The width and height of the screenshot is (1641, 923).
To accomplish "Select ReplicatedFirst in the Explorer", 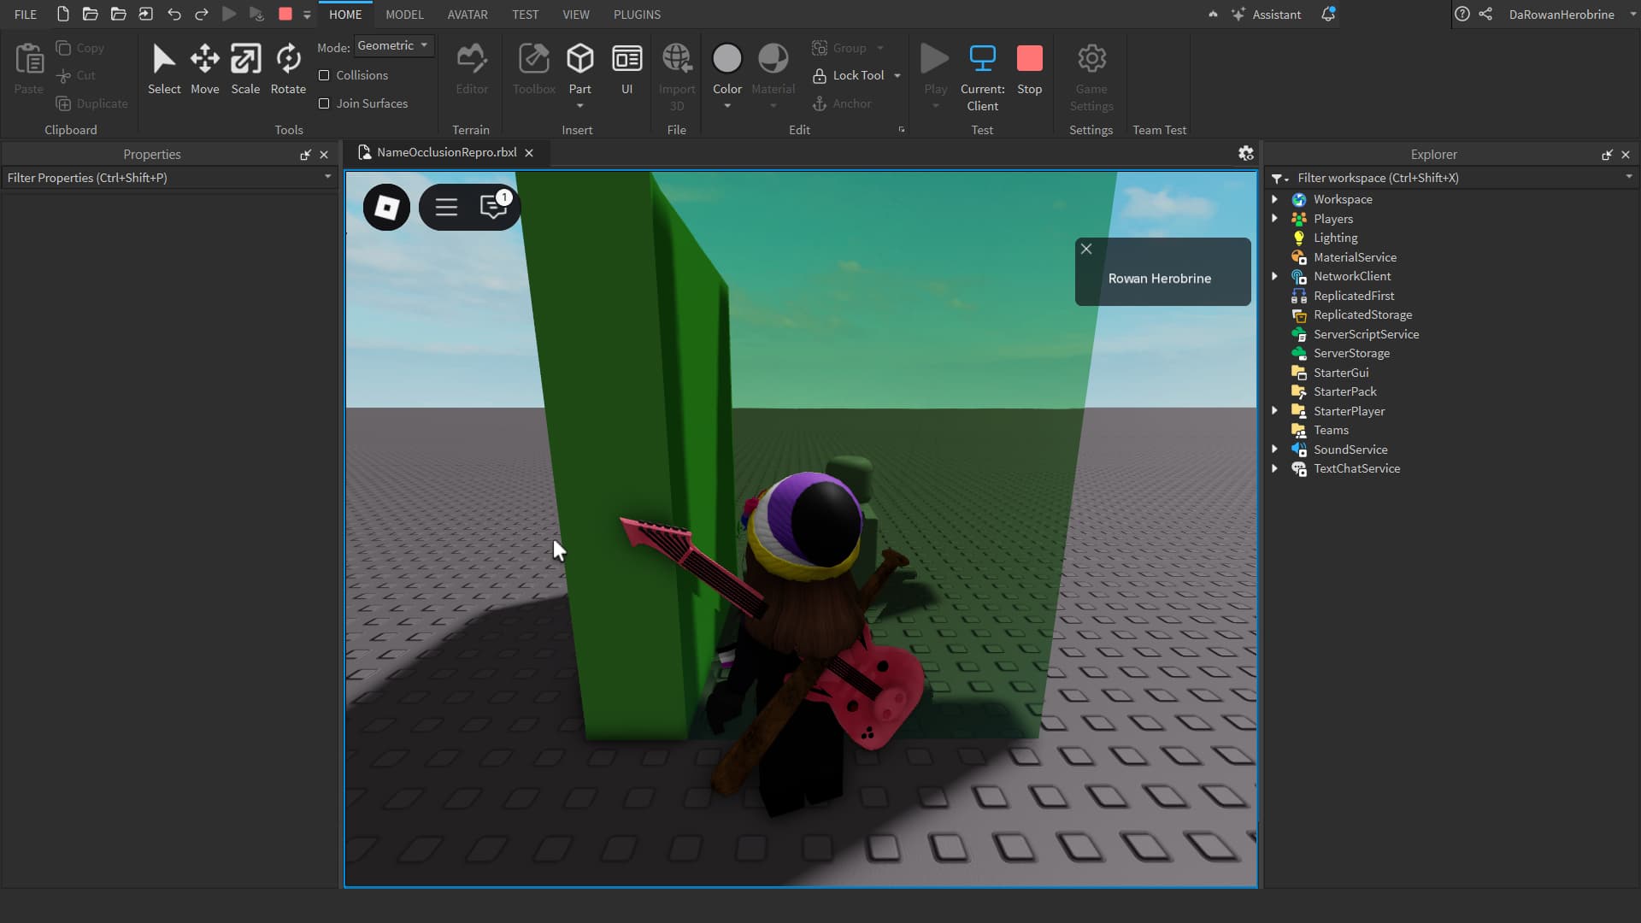I will [1354, 296].
